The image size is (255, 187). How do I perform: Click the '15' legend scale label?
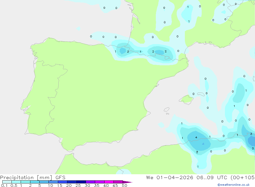tap(60, 185)
